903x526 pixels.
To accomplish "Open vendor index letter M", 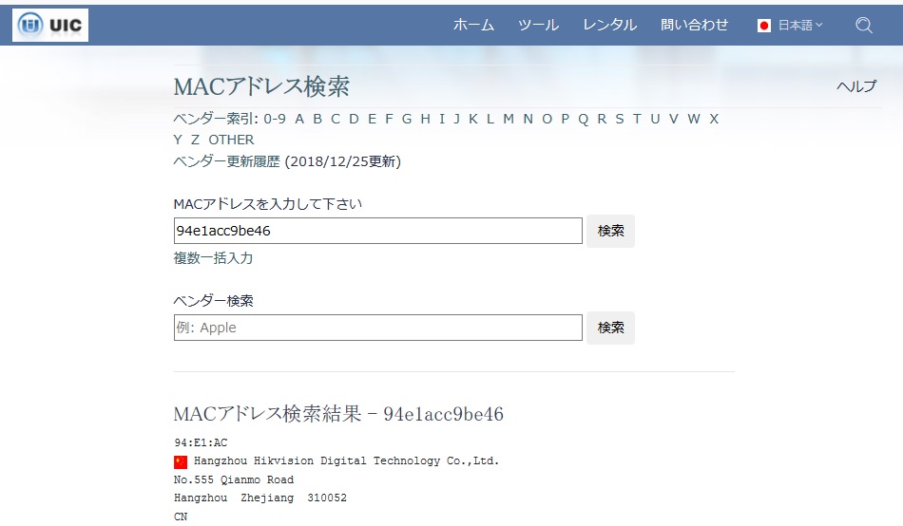I will point(509,119).
